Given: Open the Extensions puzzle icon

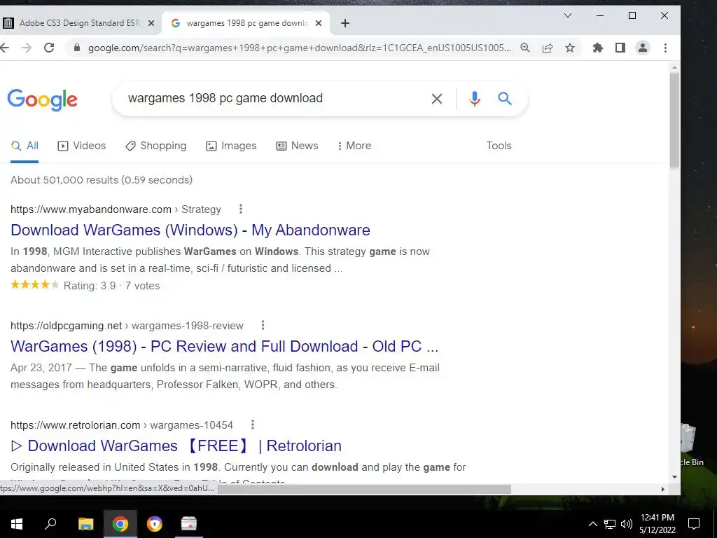Looking at the screenshot, I should 598,48.
